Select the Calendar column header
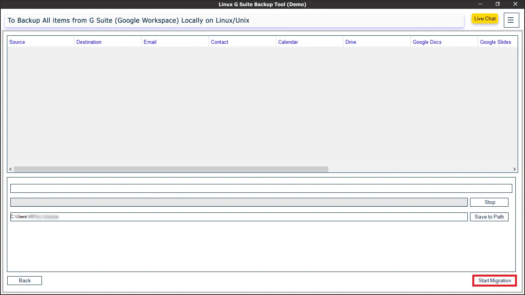This screenshot has width=525, height=295. (309, 42)
